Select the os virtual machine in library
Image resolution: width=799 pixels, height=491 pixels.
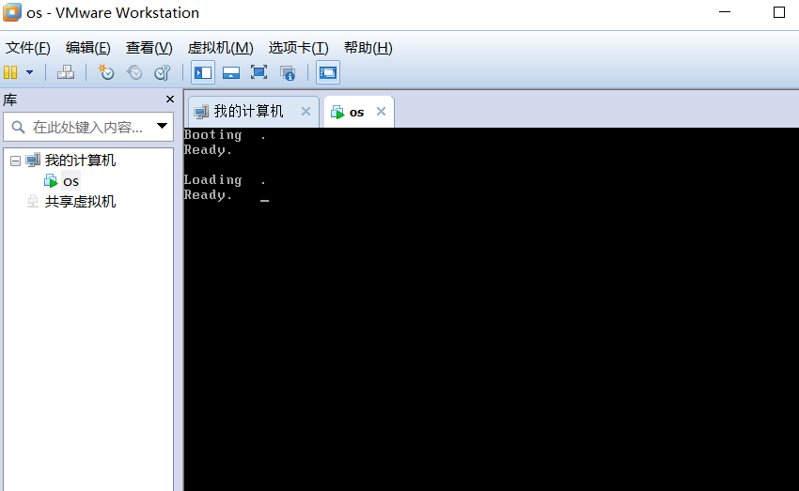point(70,181)
